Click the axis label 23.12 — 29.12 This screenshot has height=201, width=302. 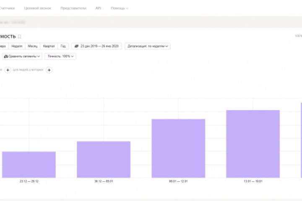pyautogui.click(x=29, y=181)
